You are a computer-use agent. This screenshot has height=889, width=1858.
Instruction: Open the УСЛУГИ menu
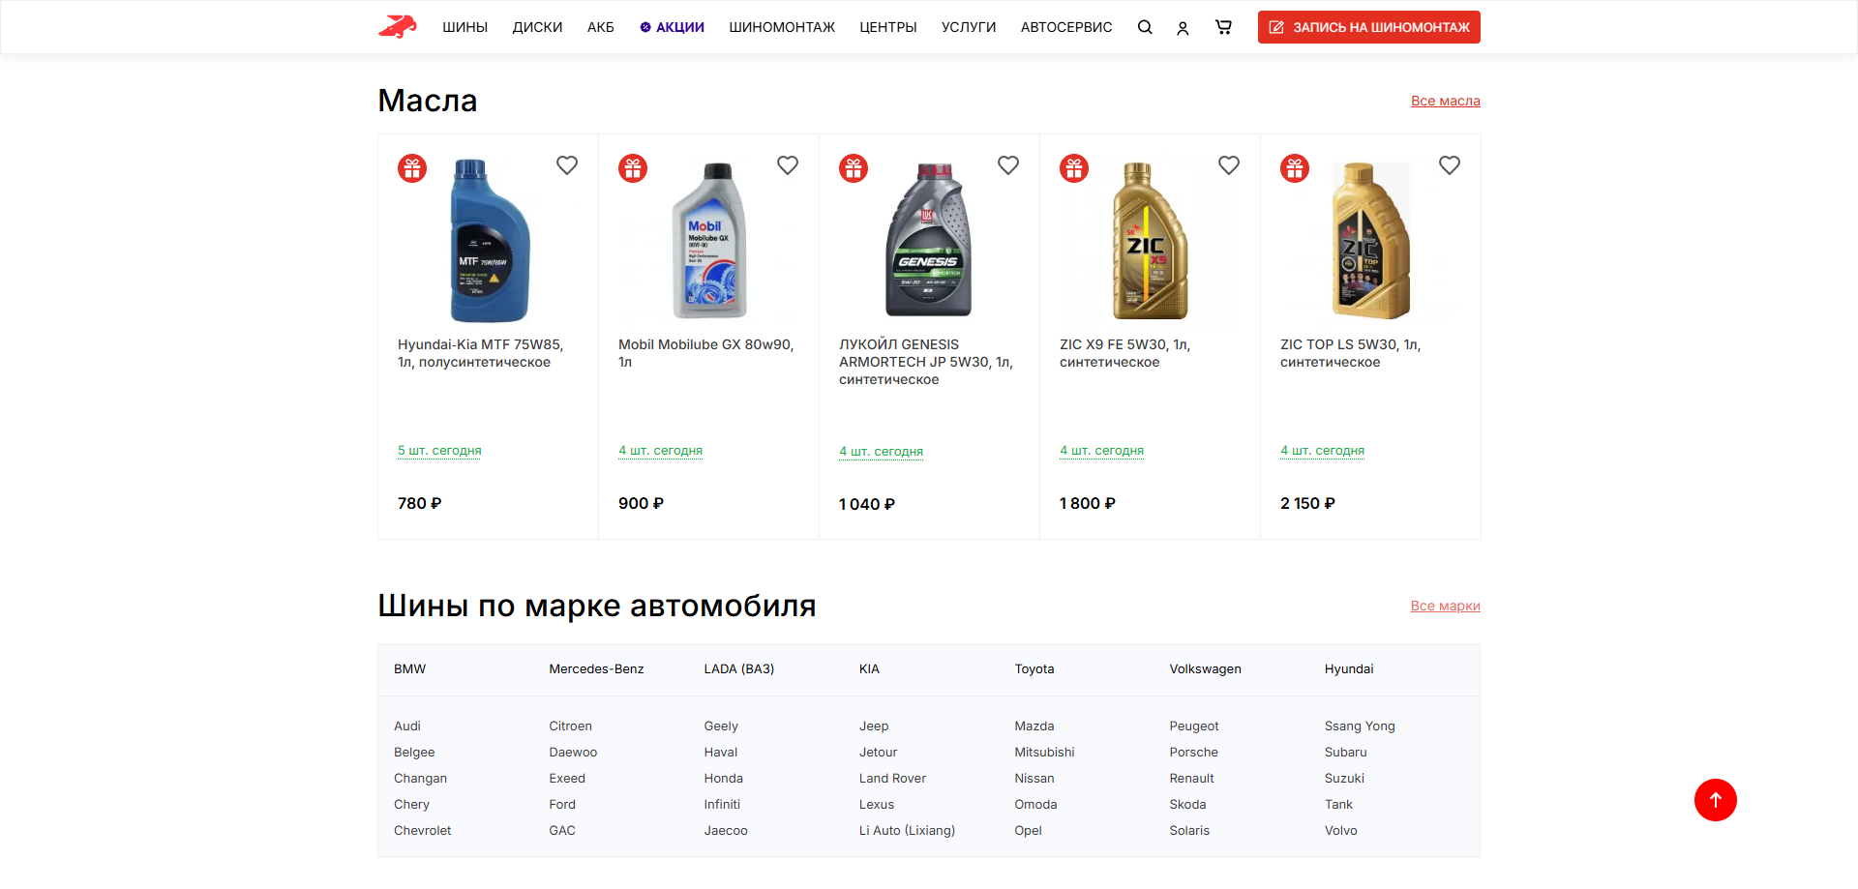[x=969, y=27]
